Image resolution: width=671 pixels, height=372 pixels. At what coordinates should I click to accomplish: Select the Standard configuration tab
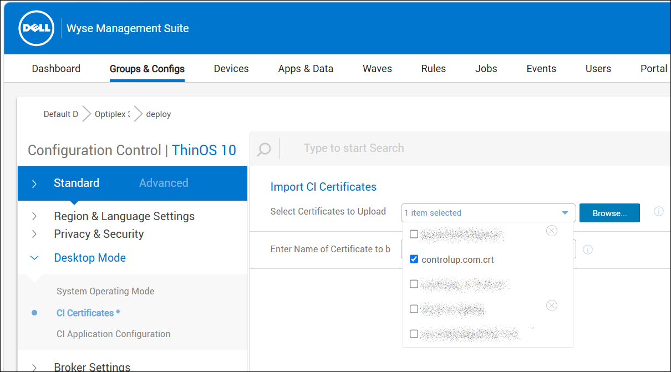[77, 183]
